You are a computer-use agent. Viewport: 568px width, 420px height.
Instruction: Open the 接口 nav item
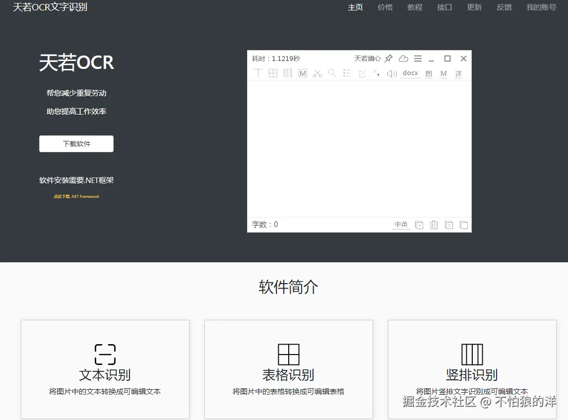tap(444, 7)
